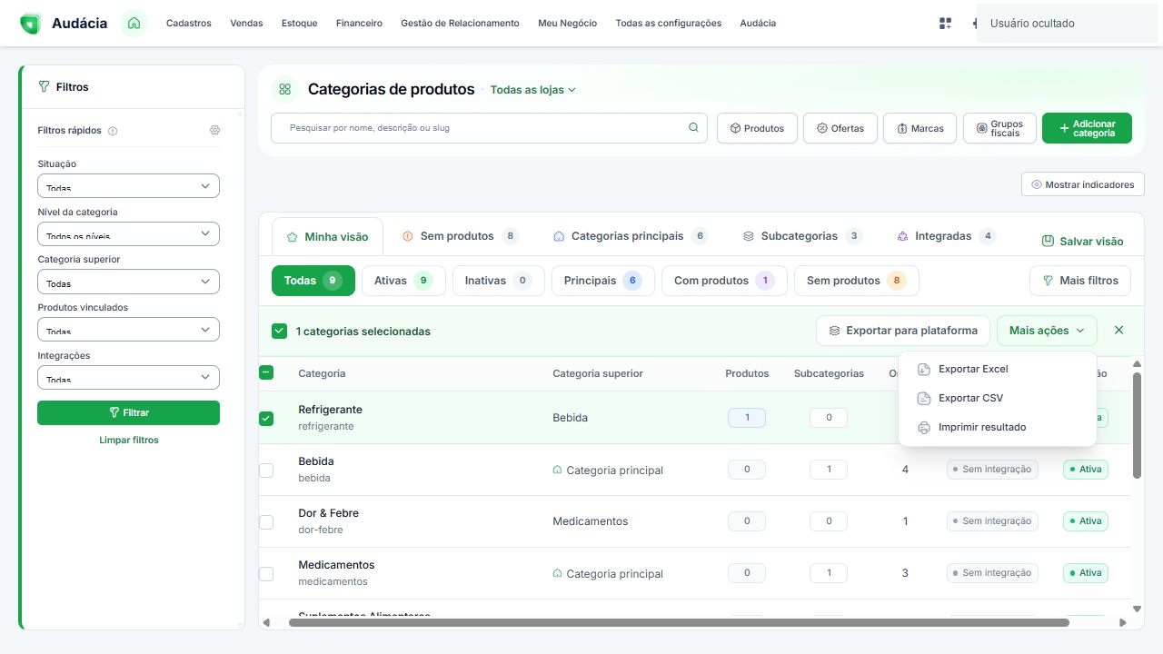Open the Financeiro menu

click(x=359, y=24)
